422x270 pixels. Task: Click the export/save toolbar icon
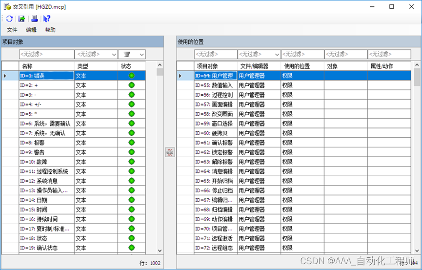(x=22, y=19)
